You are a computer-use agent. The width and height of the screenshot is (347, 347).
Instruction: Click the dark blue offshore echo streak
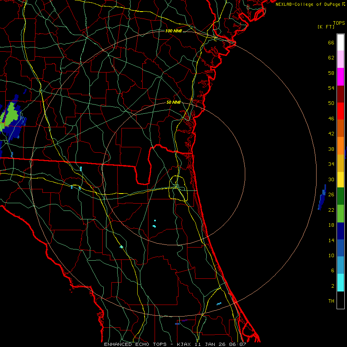[x=322, y=197]
